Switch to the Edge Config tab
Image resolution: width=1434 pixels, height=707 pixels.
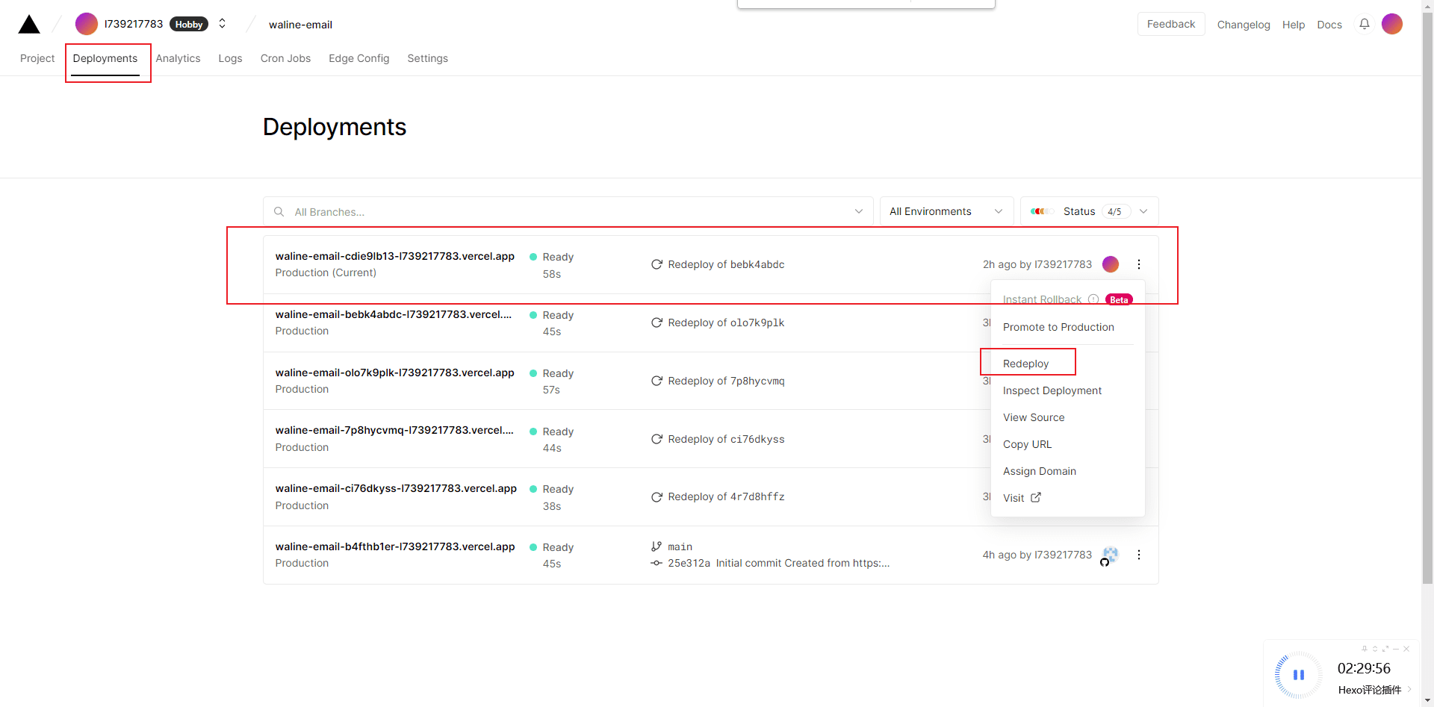tap(358, 58)
